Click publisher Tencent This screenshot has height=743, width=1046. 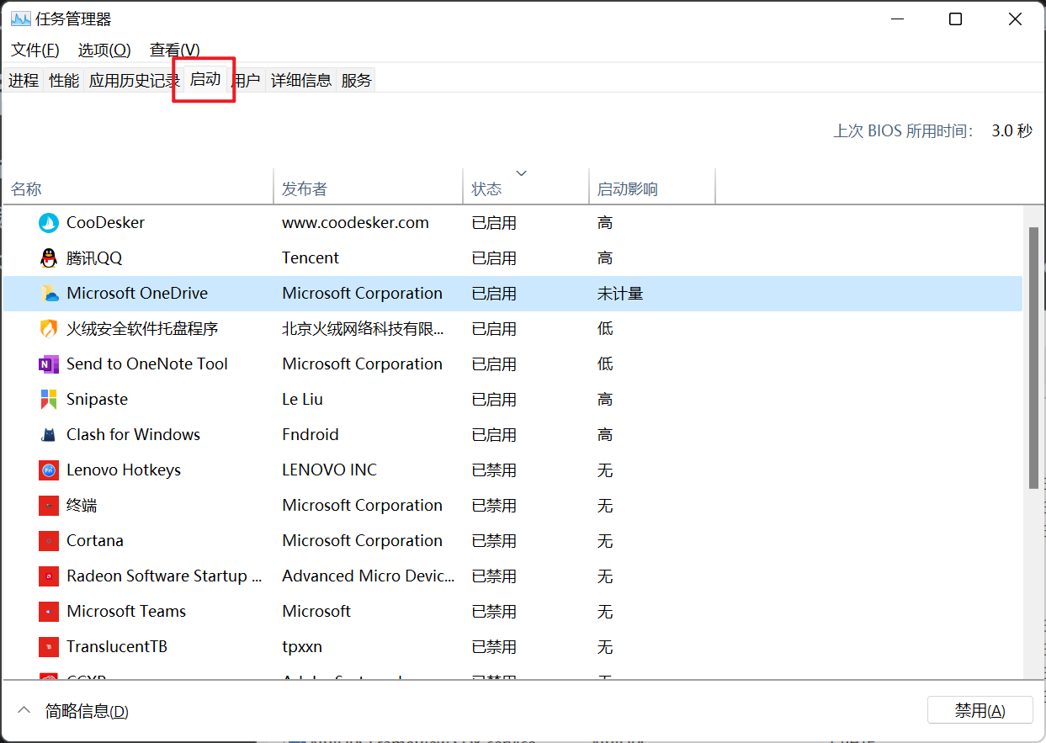tap(311, 258)
